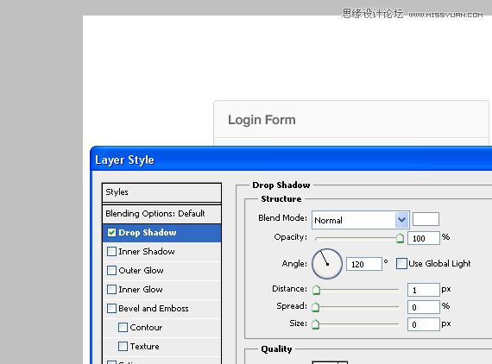Enable the Outer Glow checkbox
This screenshot has height=364, width=492.
pos(111,270)
